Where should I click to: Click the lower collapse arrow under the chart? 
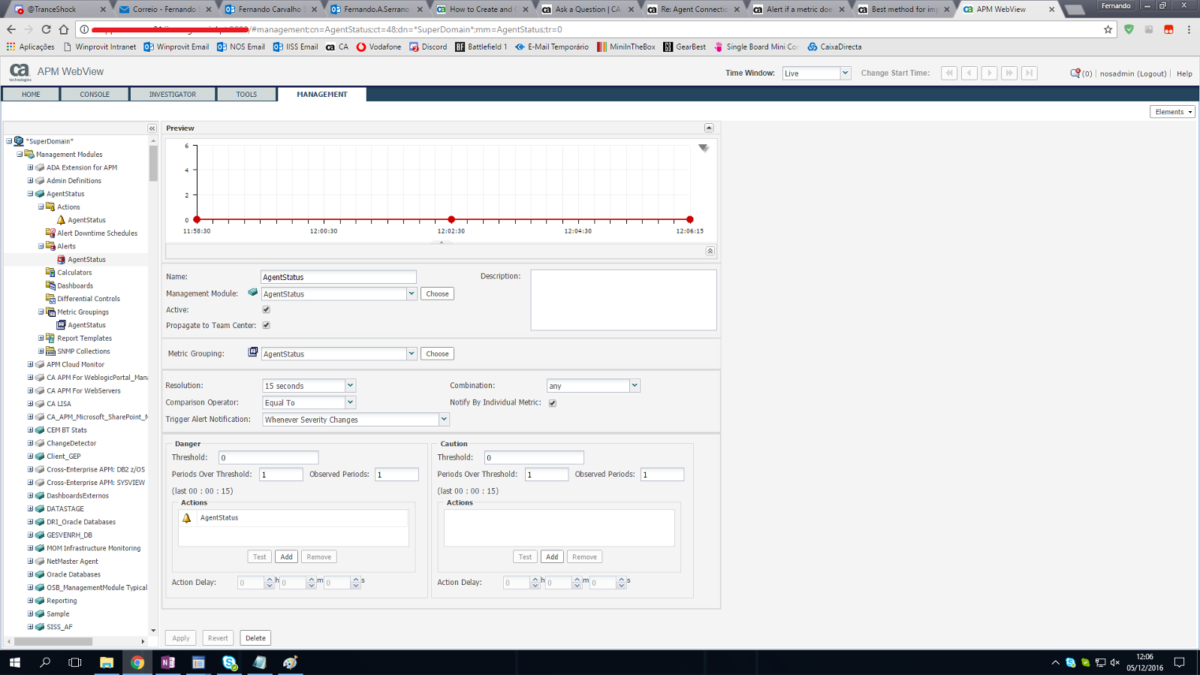pos(710,251)
